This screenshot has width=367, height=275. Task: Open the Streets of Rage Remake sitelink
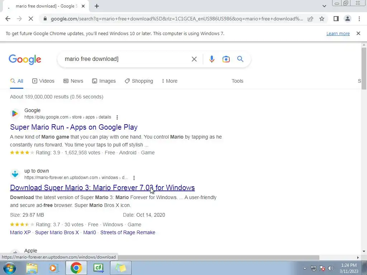(128, 232)
